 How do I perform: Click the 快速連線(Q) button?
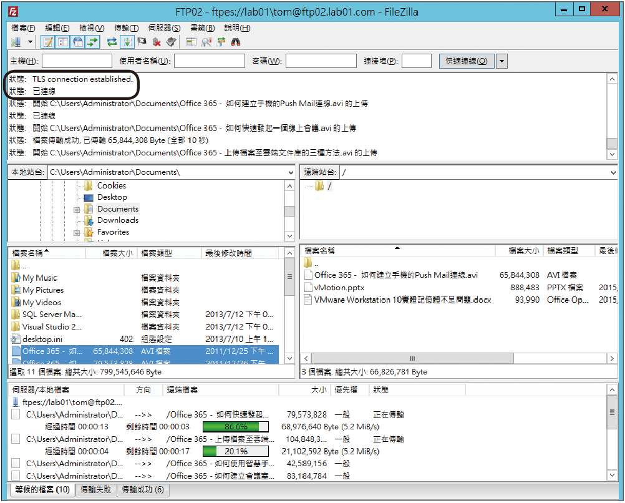(x=467, y=61)
